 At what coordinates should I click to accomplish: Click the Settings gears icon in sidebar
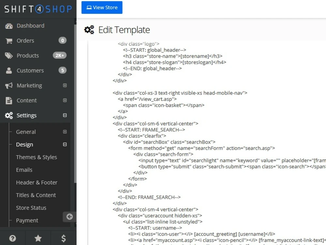click(x=9, y=115)
